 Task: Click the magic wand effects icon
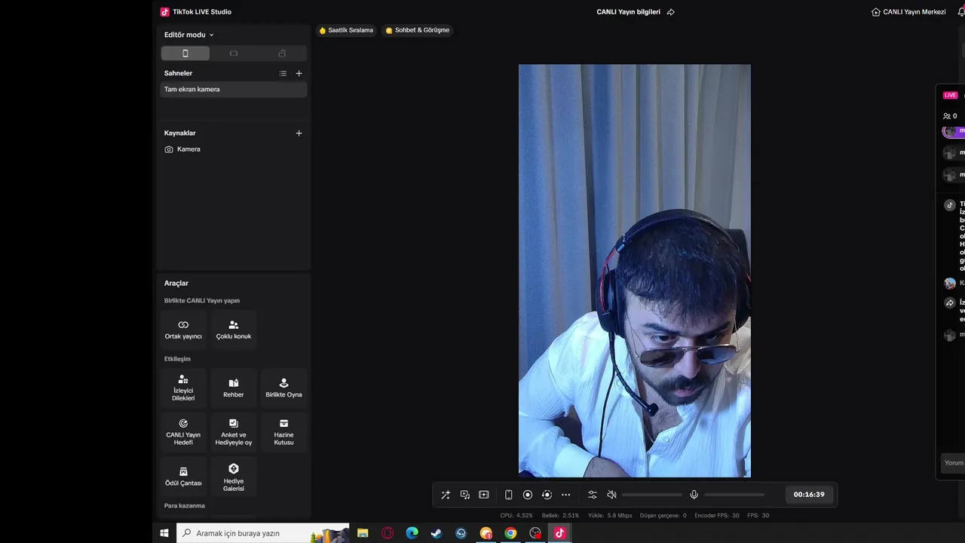click(x=446, y=495)
